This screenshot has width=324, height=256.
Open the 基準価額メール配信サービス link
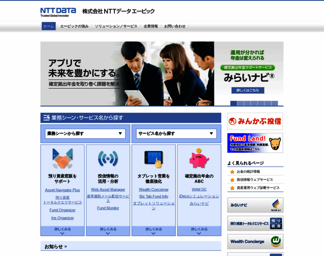click(108, 198)
